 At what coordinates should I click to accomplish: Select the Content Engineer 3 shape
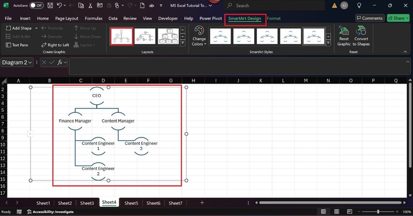pos(141,146)
